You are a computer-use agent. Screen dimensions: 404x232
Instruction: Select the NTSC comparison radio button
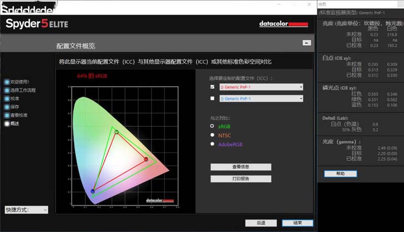[x=212, y=135]
